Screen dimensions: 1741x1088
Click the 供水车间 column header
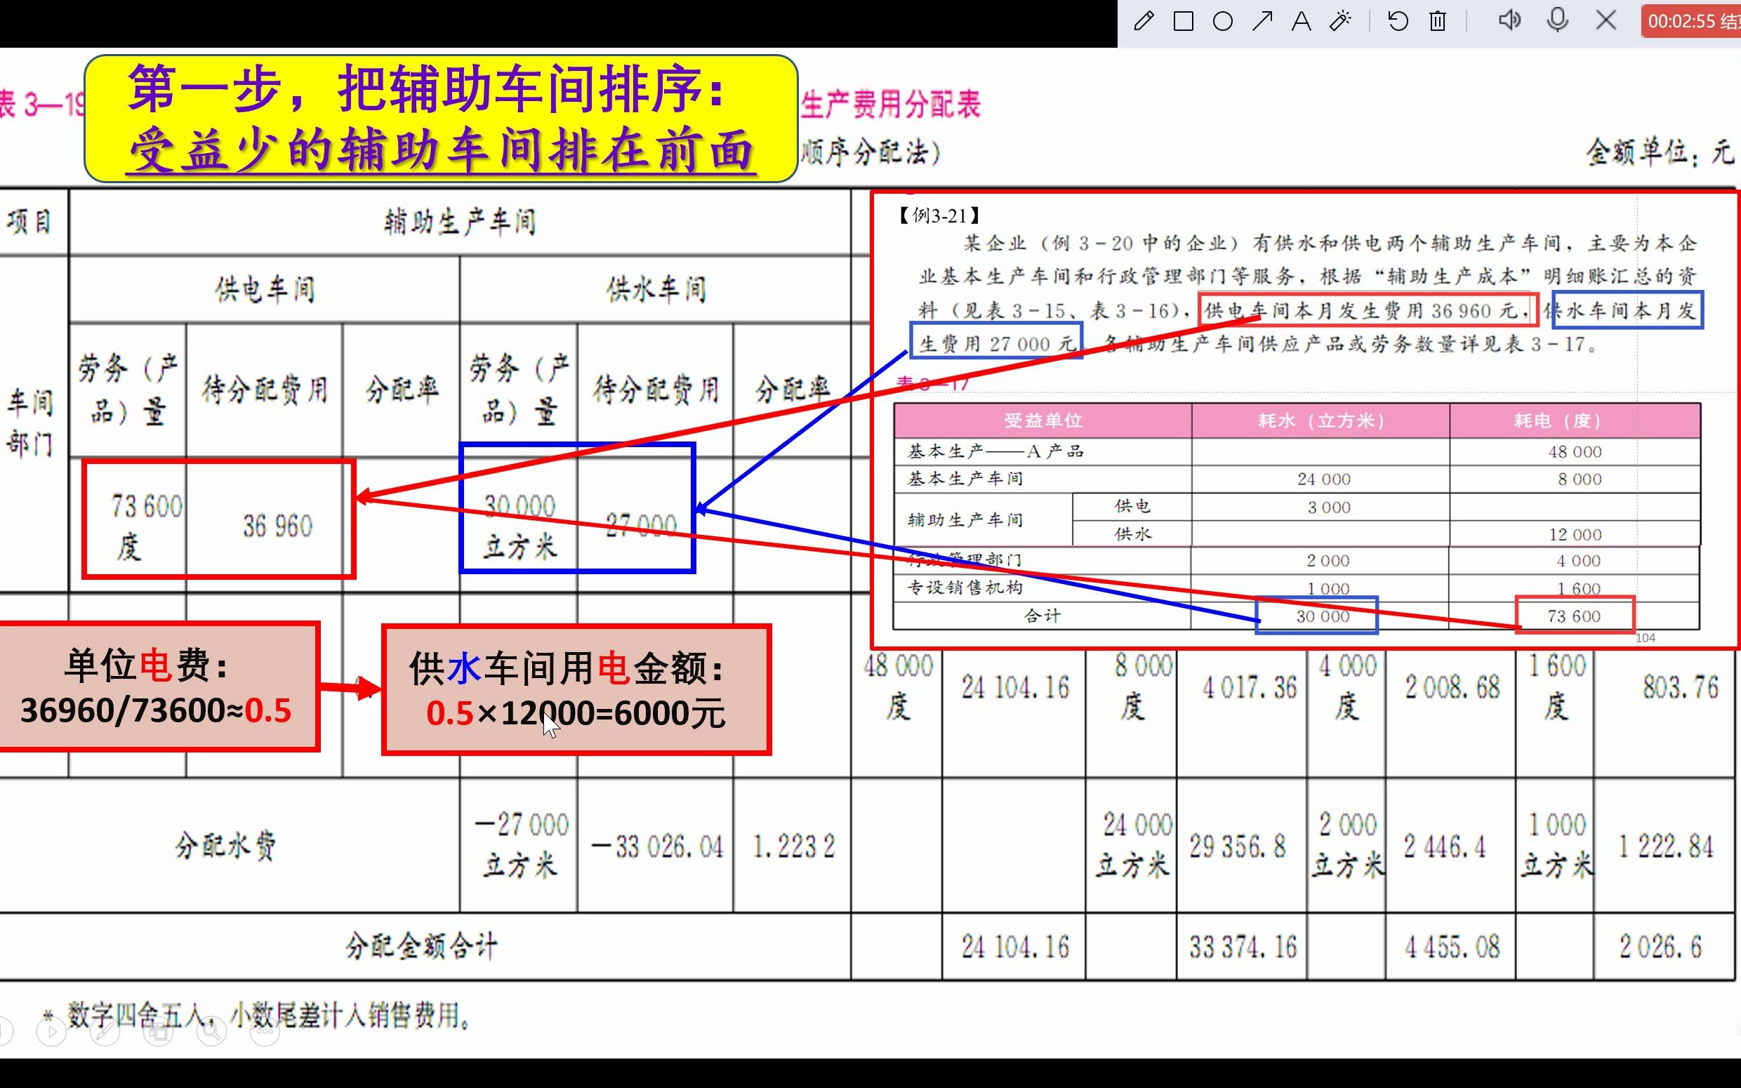(x=656, y=289)
